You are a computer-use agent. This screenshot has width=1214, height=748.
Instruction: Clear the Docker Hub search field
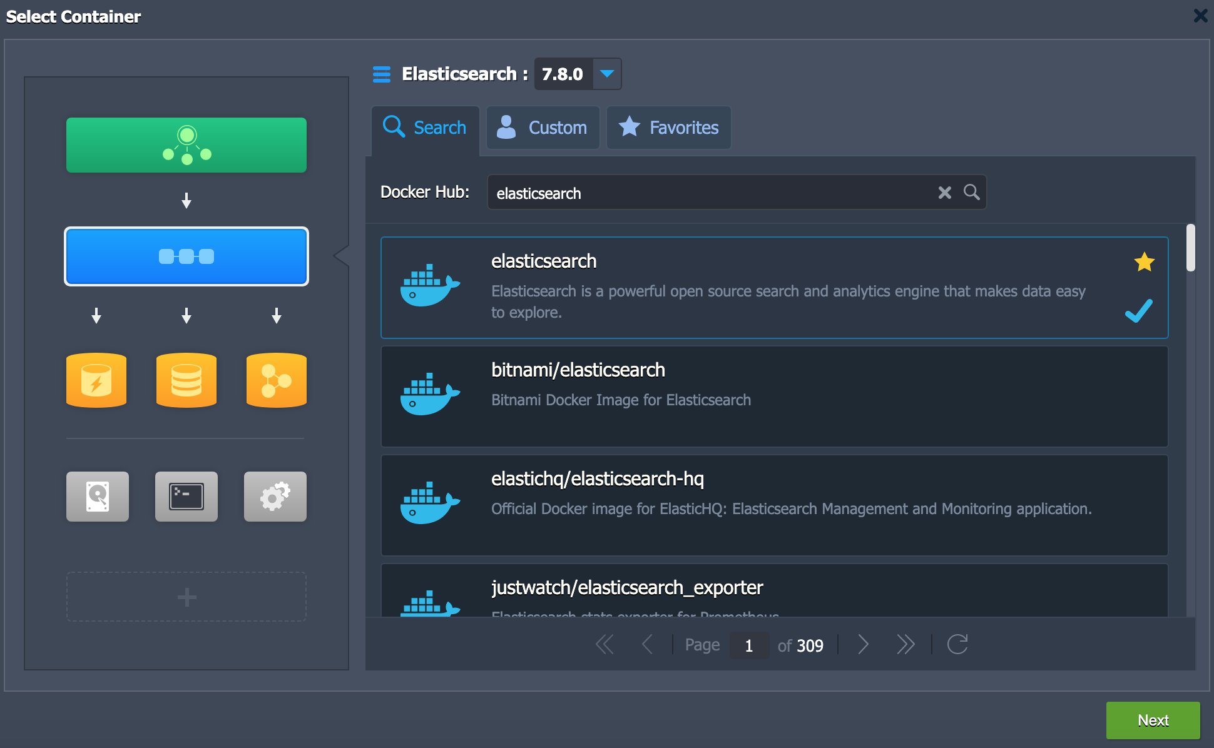click(945, 191)
